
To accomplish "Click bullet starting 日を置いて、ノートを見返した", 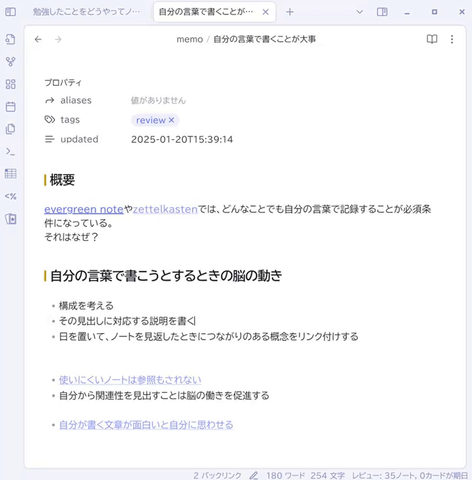I will point(208,336).
